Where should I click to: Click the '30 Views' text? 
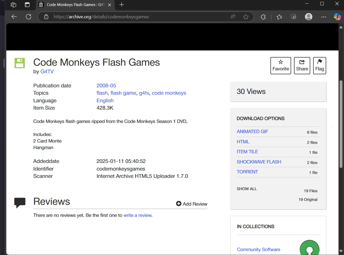coord(251,92)
